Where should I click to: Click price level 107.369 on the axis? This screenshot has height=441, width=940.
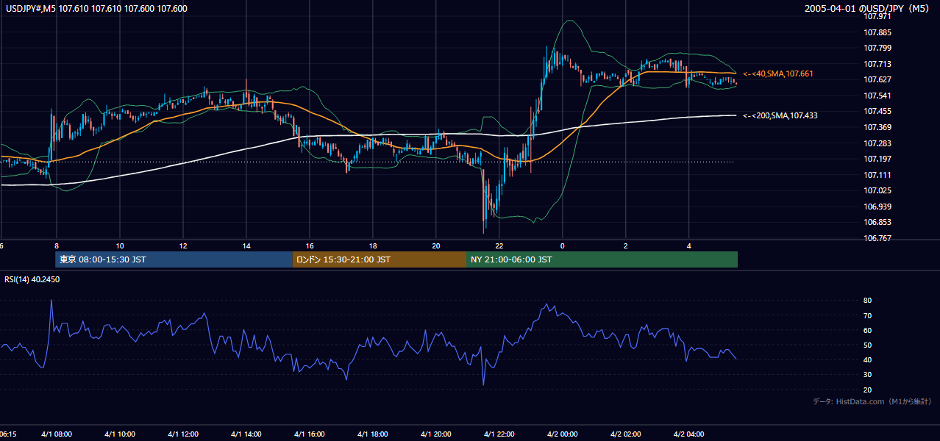pos(877,127)
